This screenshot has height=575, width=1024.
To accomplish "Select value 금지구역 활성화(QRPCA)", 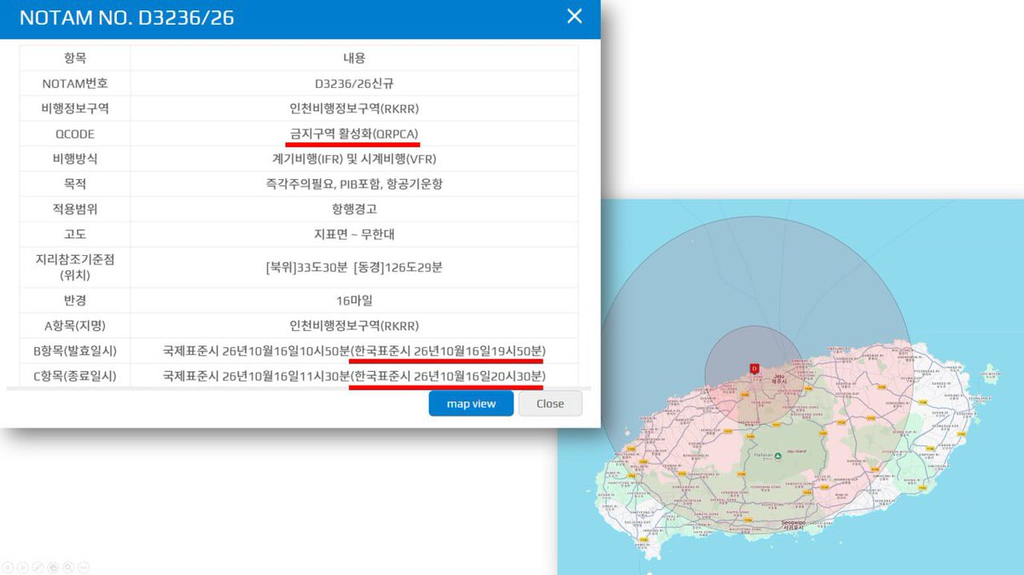I will [353, 134].
